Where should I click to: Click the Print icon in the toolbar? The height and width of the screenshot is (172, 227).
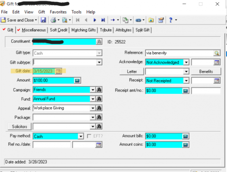53,20
